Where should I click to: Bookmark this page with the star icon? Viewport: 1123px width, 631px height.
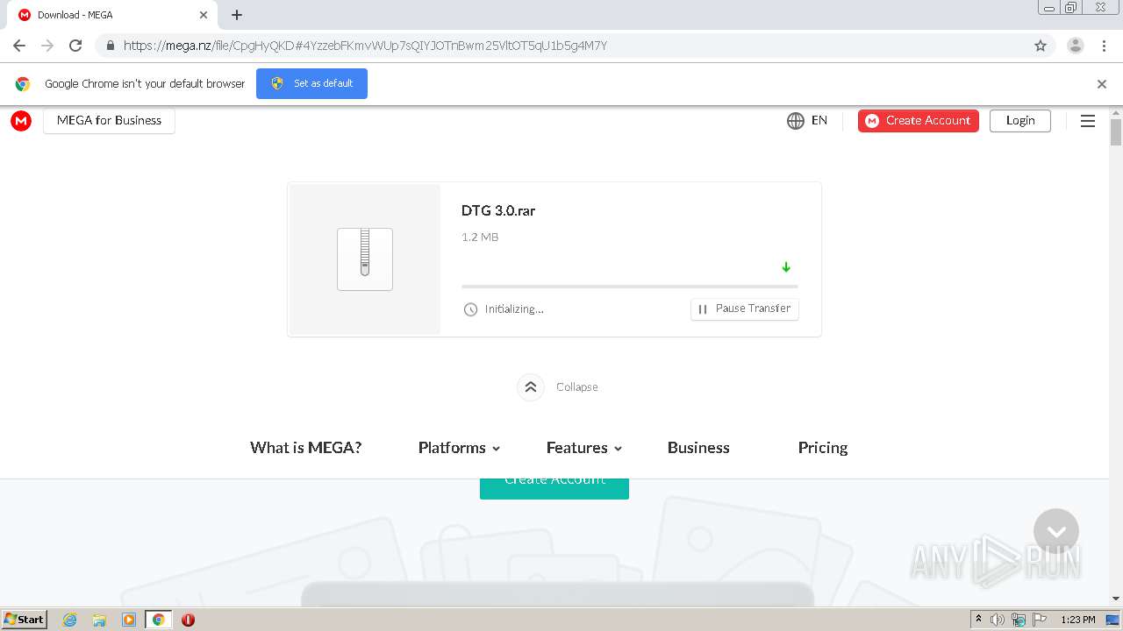[1041, 46]
